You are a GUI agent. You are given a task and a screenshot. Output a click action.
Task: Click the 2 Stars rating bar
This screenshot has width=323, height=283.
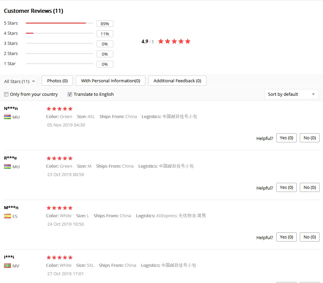pos(60,54)
